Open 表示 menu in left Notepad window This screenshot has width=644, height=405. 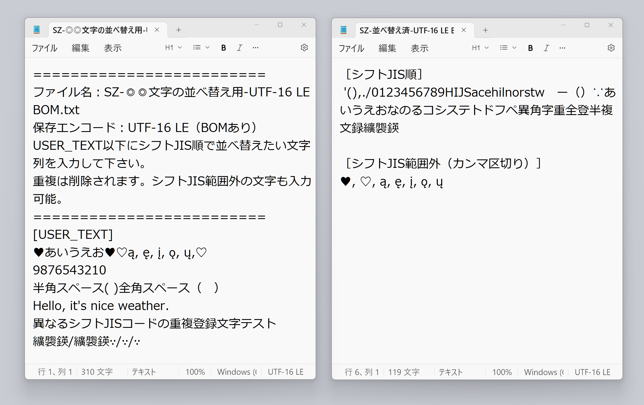[113, 48]
